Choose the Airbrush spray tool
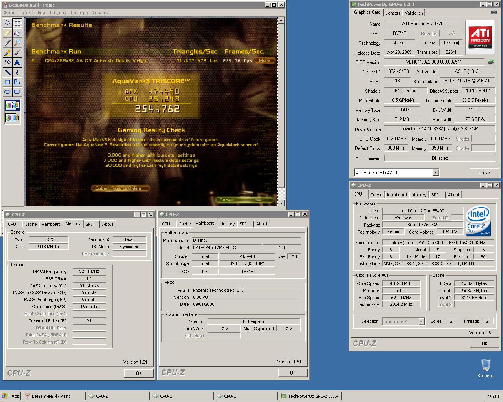This screenshot has width=503, height=402. tap(7, 62)
